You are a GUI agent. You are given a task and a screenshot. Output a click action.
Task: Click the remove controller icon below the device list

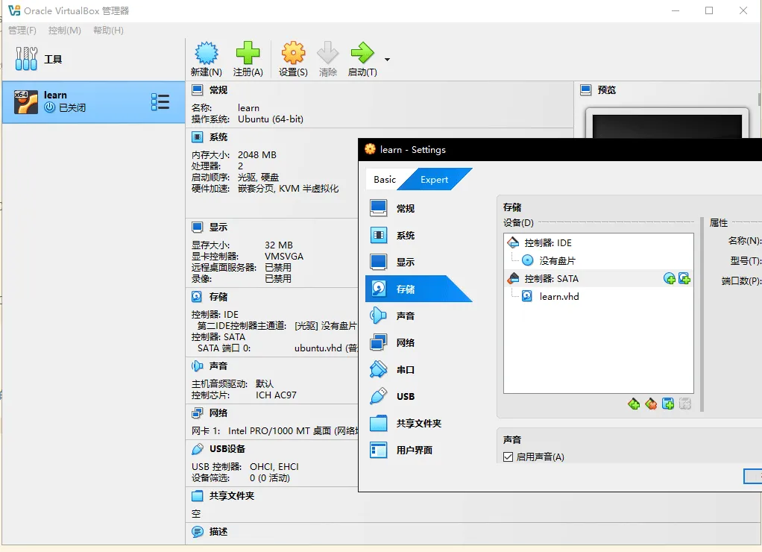click(x=651, y=404)
